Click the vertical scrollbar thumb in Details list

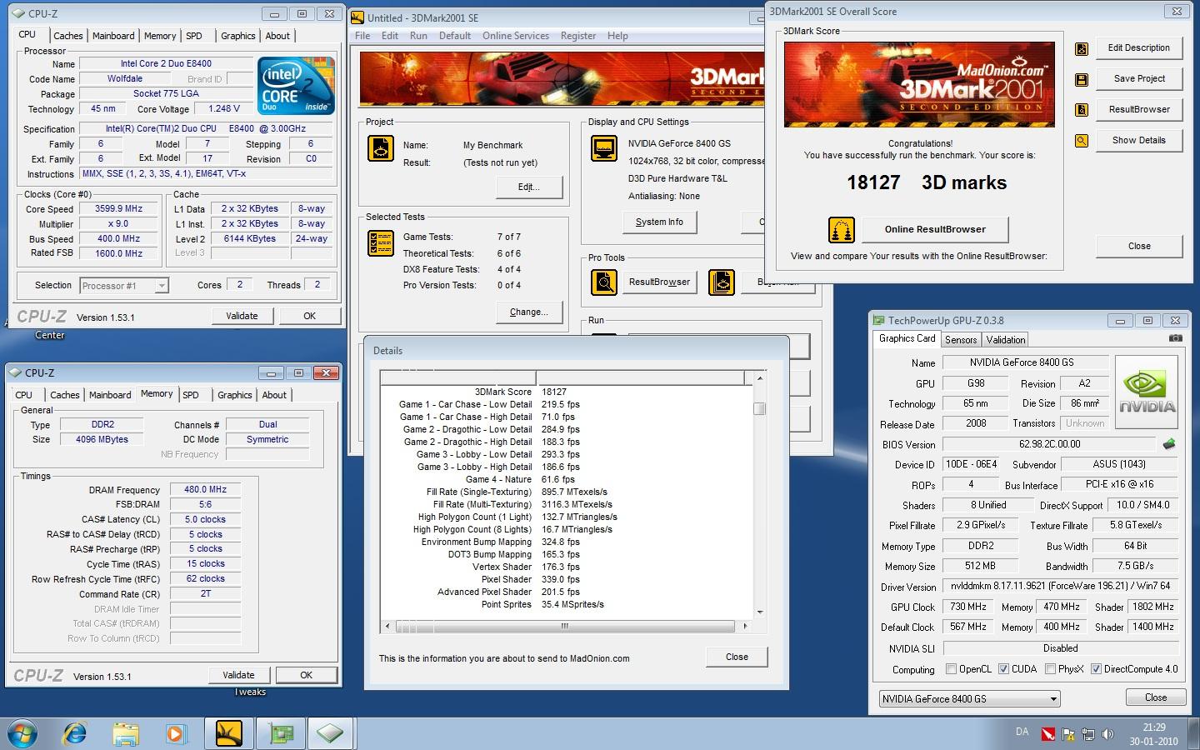(759, 408)
